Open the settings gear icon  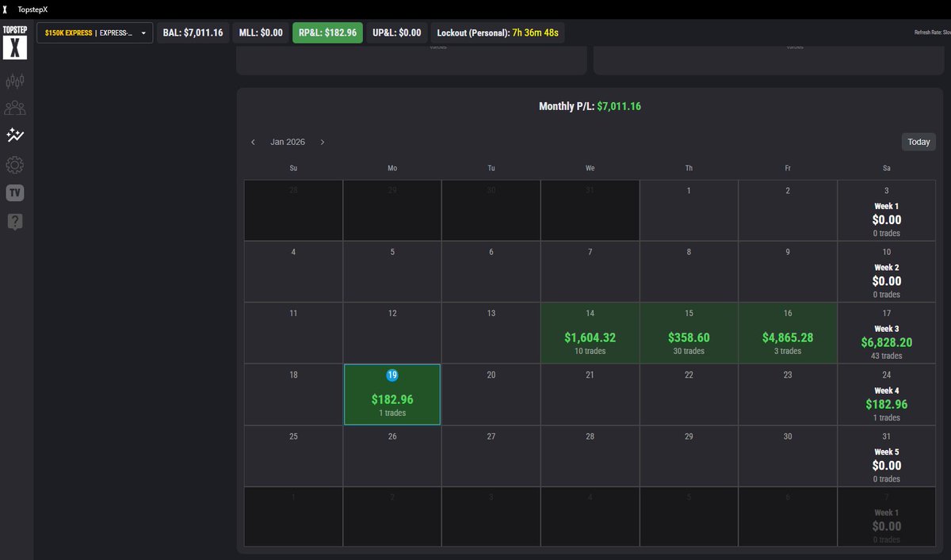(x=14, y=164)
